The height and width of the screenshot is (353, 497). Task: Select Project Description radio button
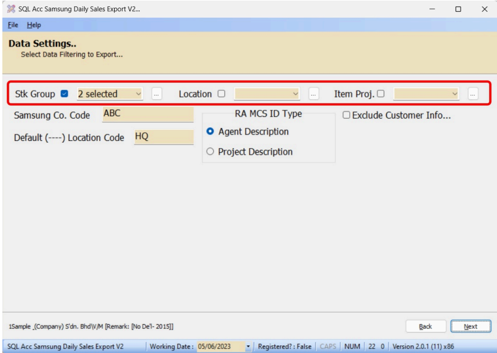210,152
